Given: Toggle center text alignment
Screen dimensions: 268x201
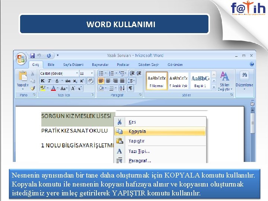Looking at the screenshot, I should [x=108, y=81].
